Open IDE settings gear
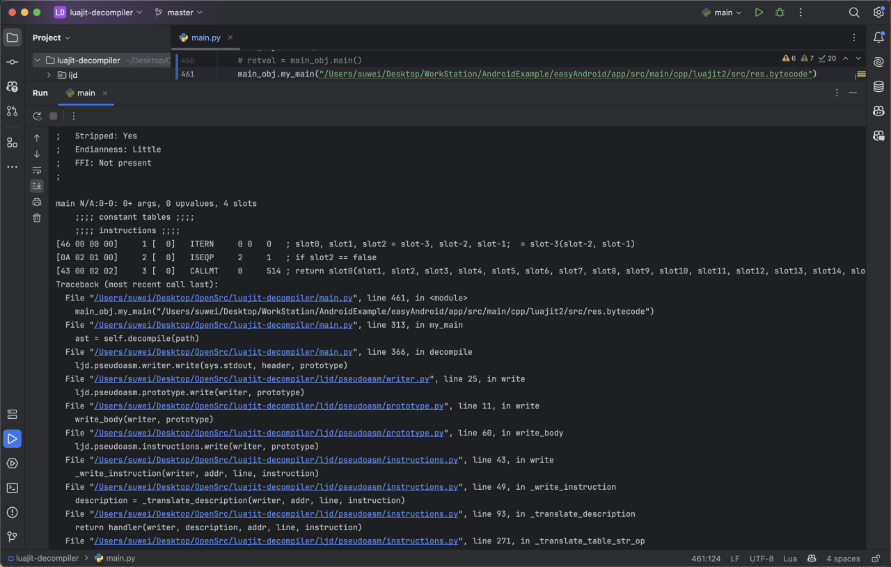891x567 pixels. coord(878,13)
